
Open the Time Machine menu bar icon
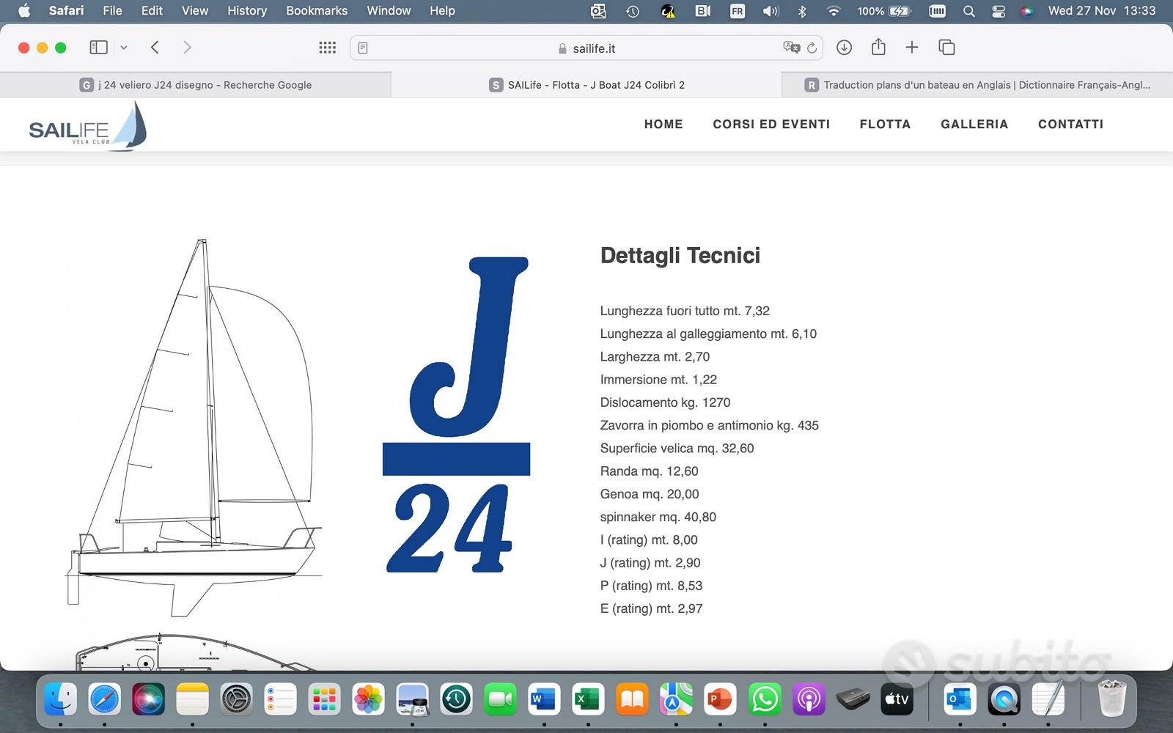click(x=633, y=11)
